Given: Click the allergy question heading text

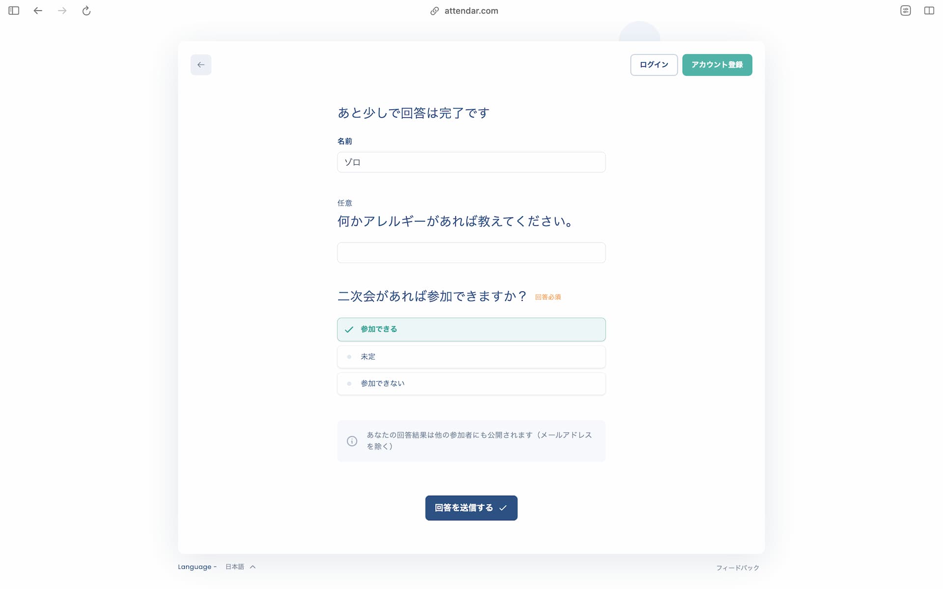Looking at the screenshot, I should click(x=455, y=221).
